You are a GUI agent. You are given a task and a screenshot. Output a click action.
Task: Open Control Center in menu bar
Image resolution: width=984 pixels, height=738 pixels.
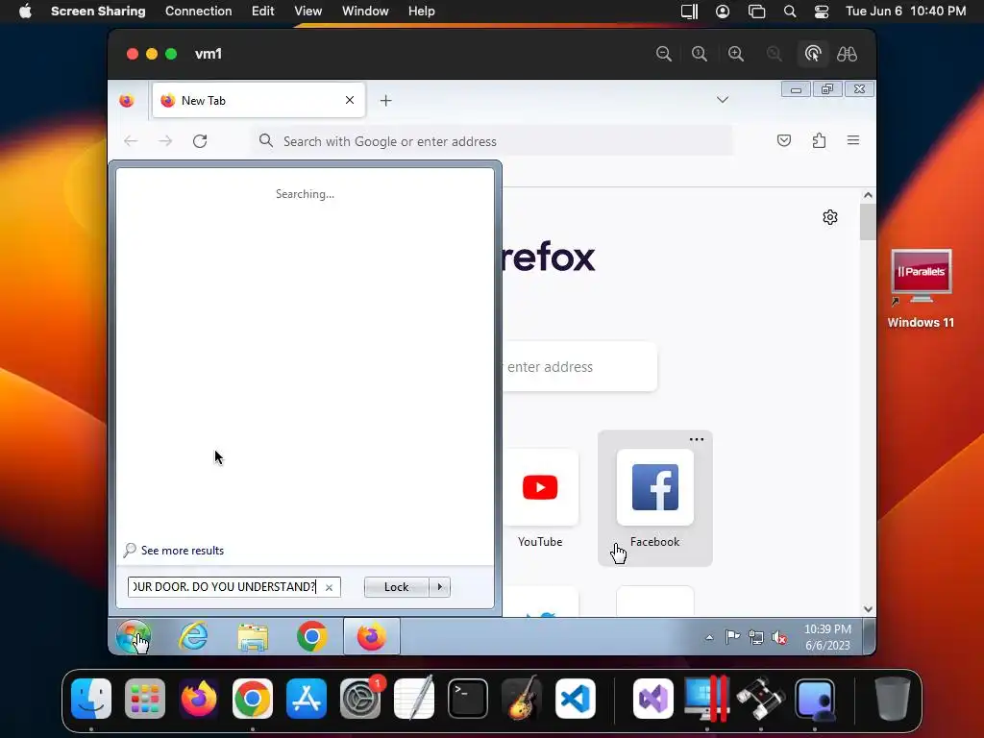(x=822, y=12)
